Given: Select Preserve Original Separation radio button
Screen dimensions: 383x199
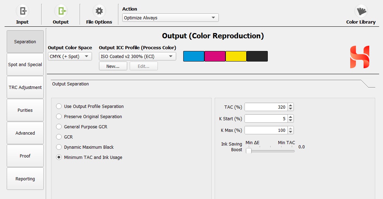Looking at the screenshot, I should [59, 117].
